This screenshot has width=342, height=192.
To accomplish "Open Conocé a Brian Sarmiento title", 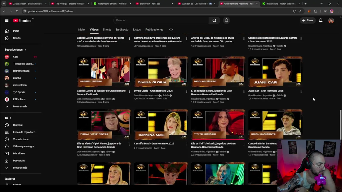I will [x=263, y=145].
